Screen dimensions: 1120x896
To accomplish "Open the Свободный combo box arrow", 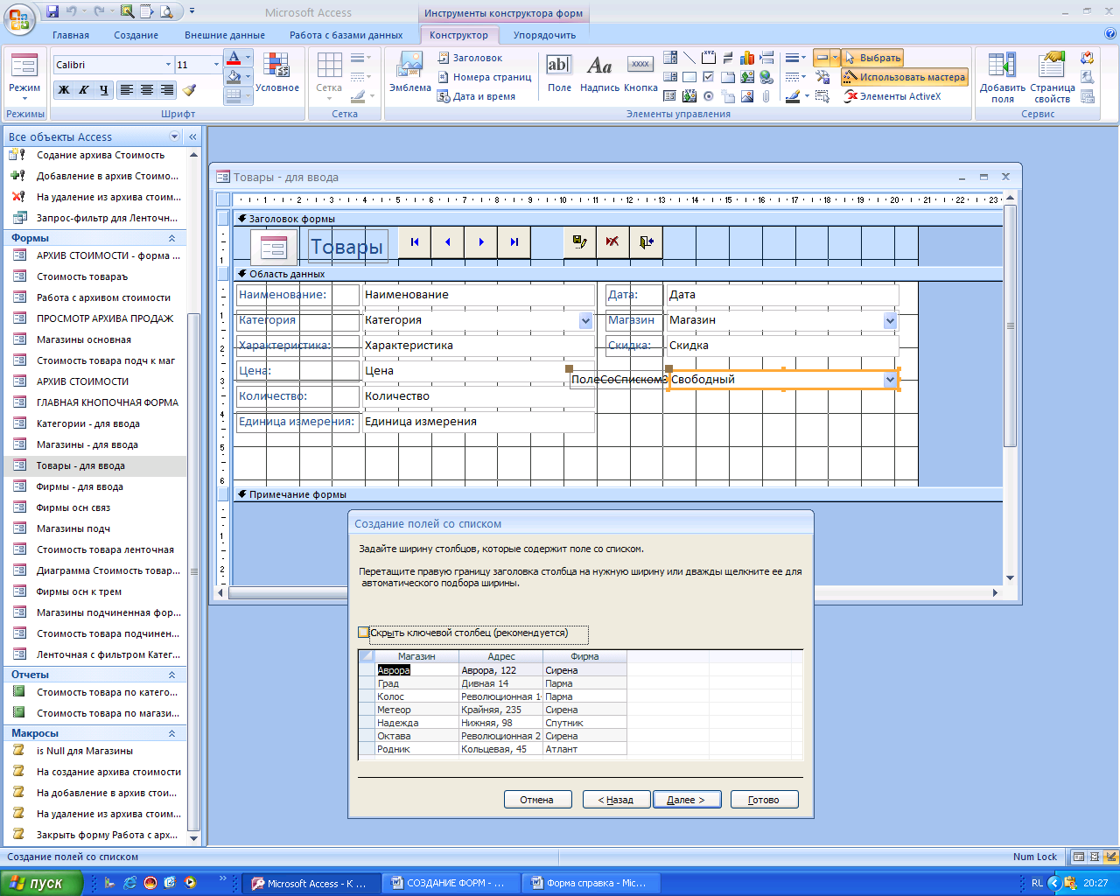I will coord(890,380).
